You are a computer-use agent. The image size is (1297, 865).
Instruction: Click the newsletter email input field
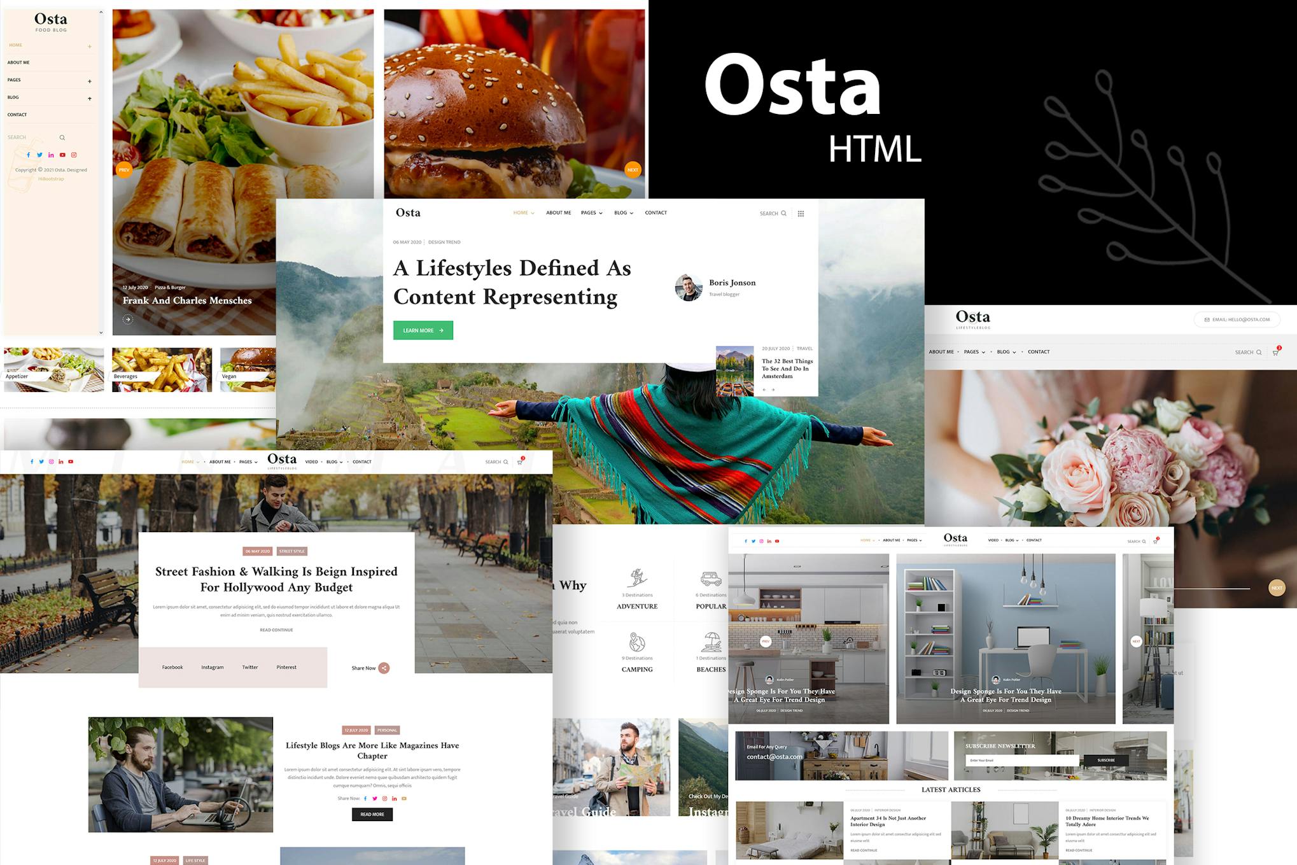1021,760
